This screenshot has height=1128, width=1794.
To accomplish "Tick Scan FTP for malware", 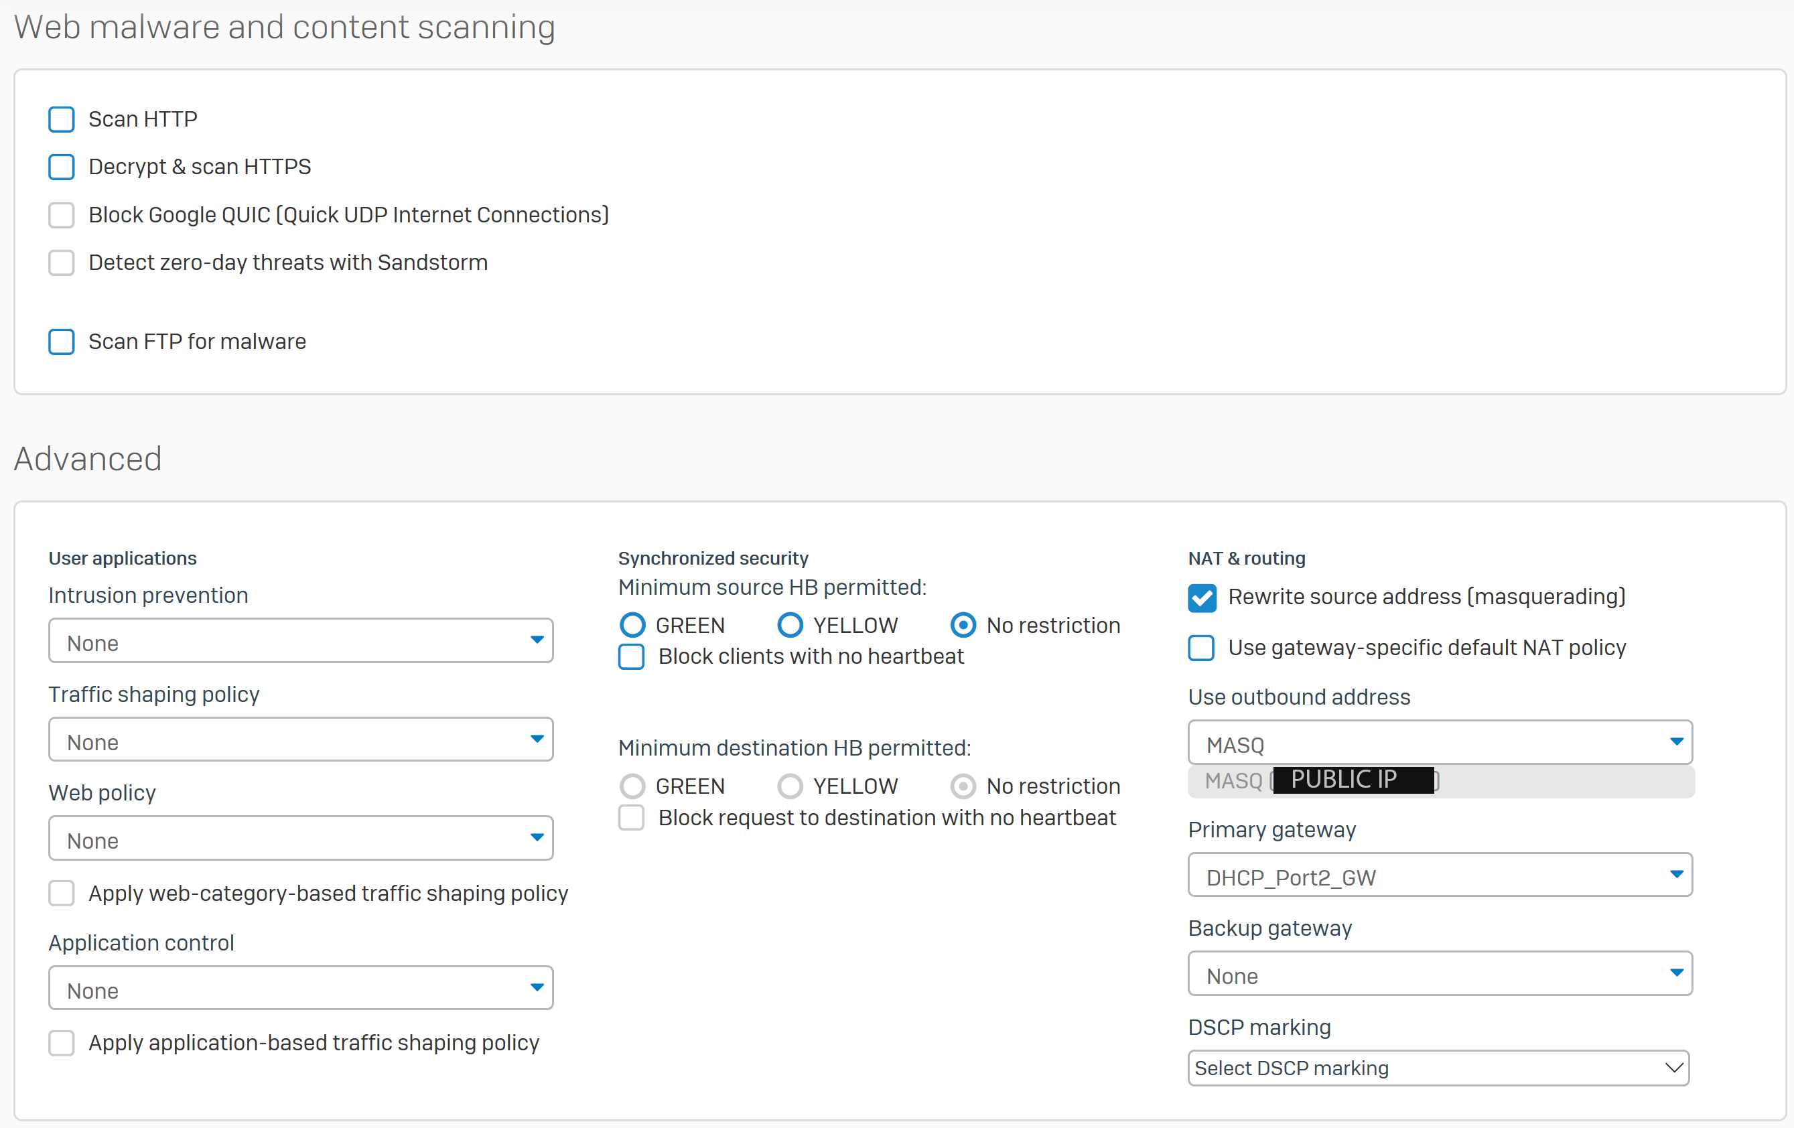I will point(61,342).
